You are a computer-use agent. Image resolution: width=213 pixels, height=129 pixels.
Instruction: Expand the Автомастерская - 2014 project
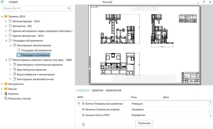pos(6,21)
